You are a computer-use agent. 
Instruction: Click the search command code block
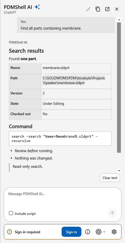click(x=60, y=139)
